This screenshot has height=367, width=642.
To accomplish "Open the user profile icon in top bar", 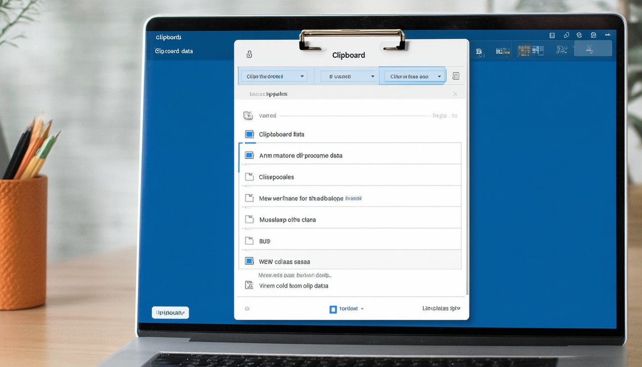I will point(593,35).
